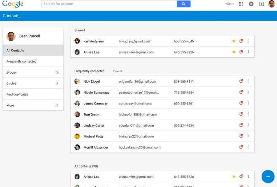Toggle star on Anissa Lee under All contacts

pos(234,176)
